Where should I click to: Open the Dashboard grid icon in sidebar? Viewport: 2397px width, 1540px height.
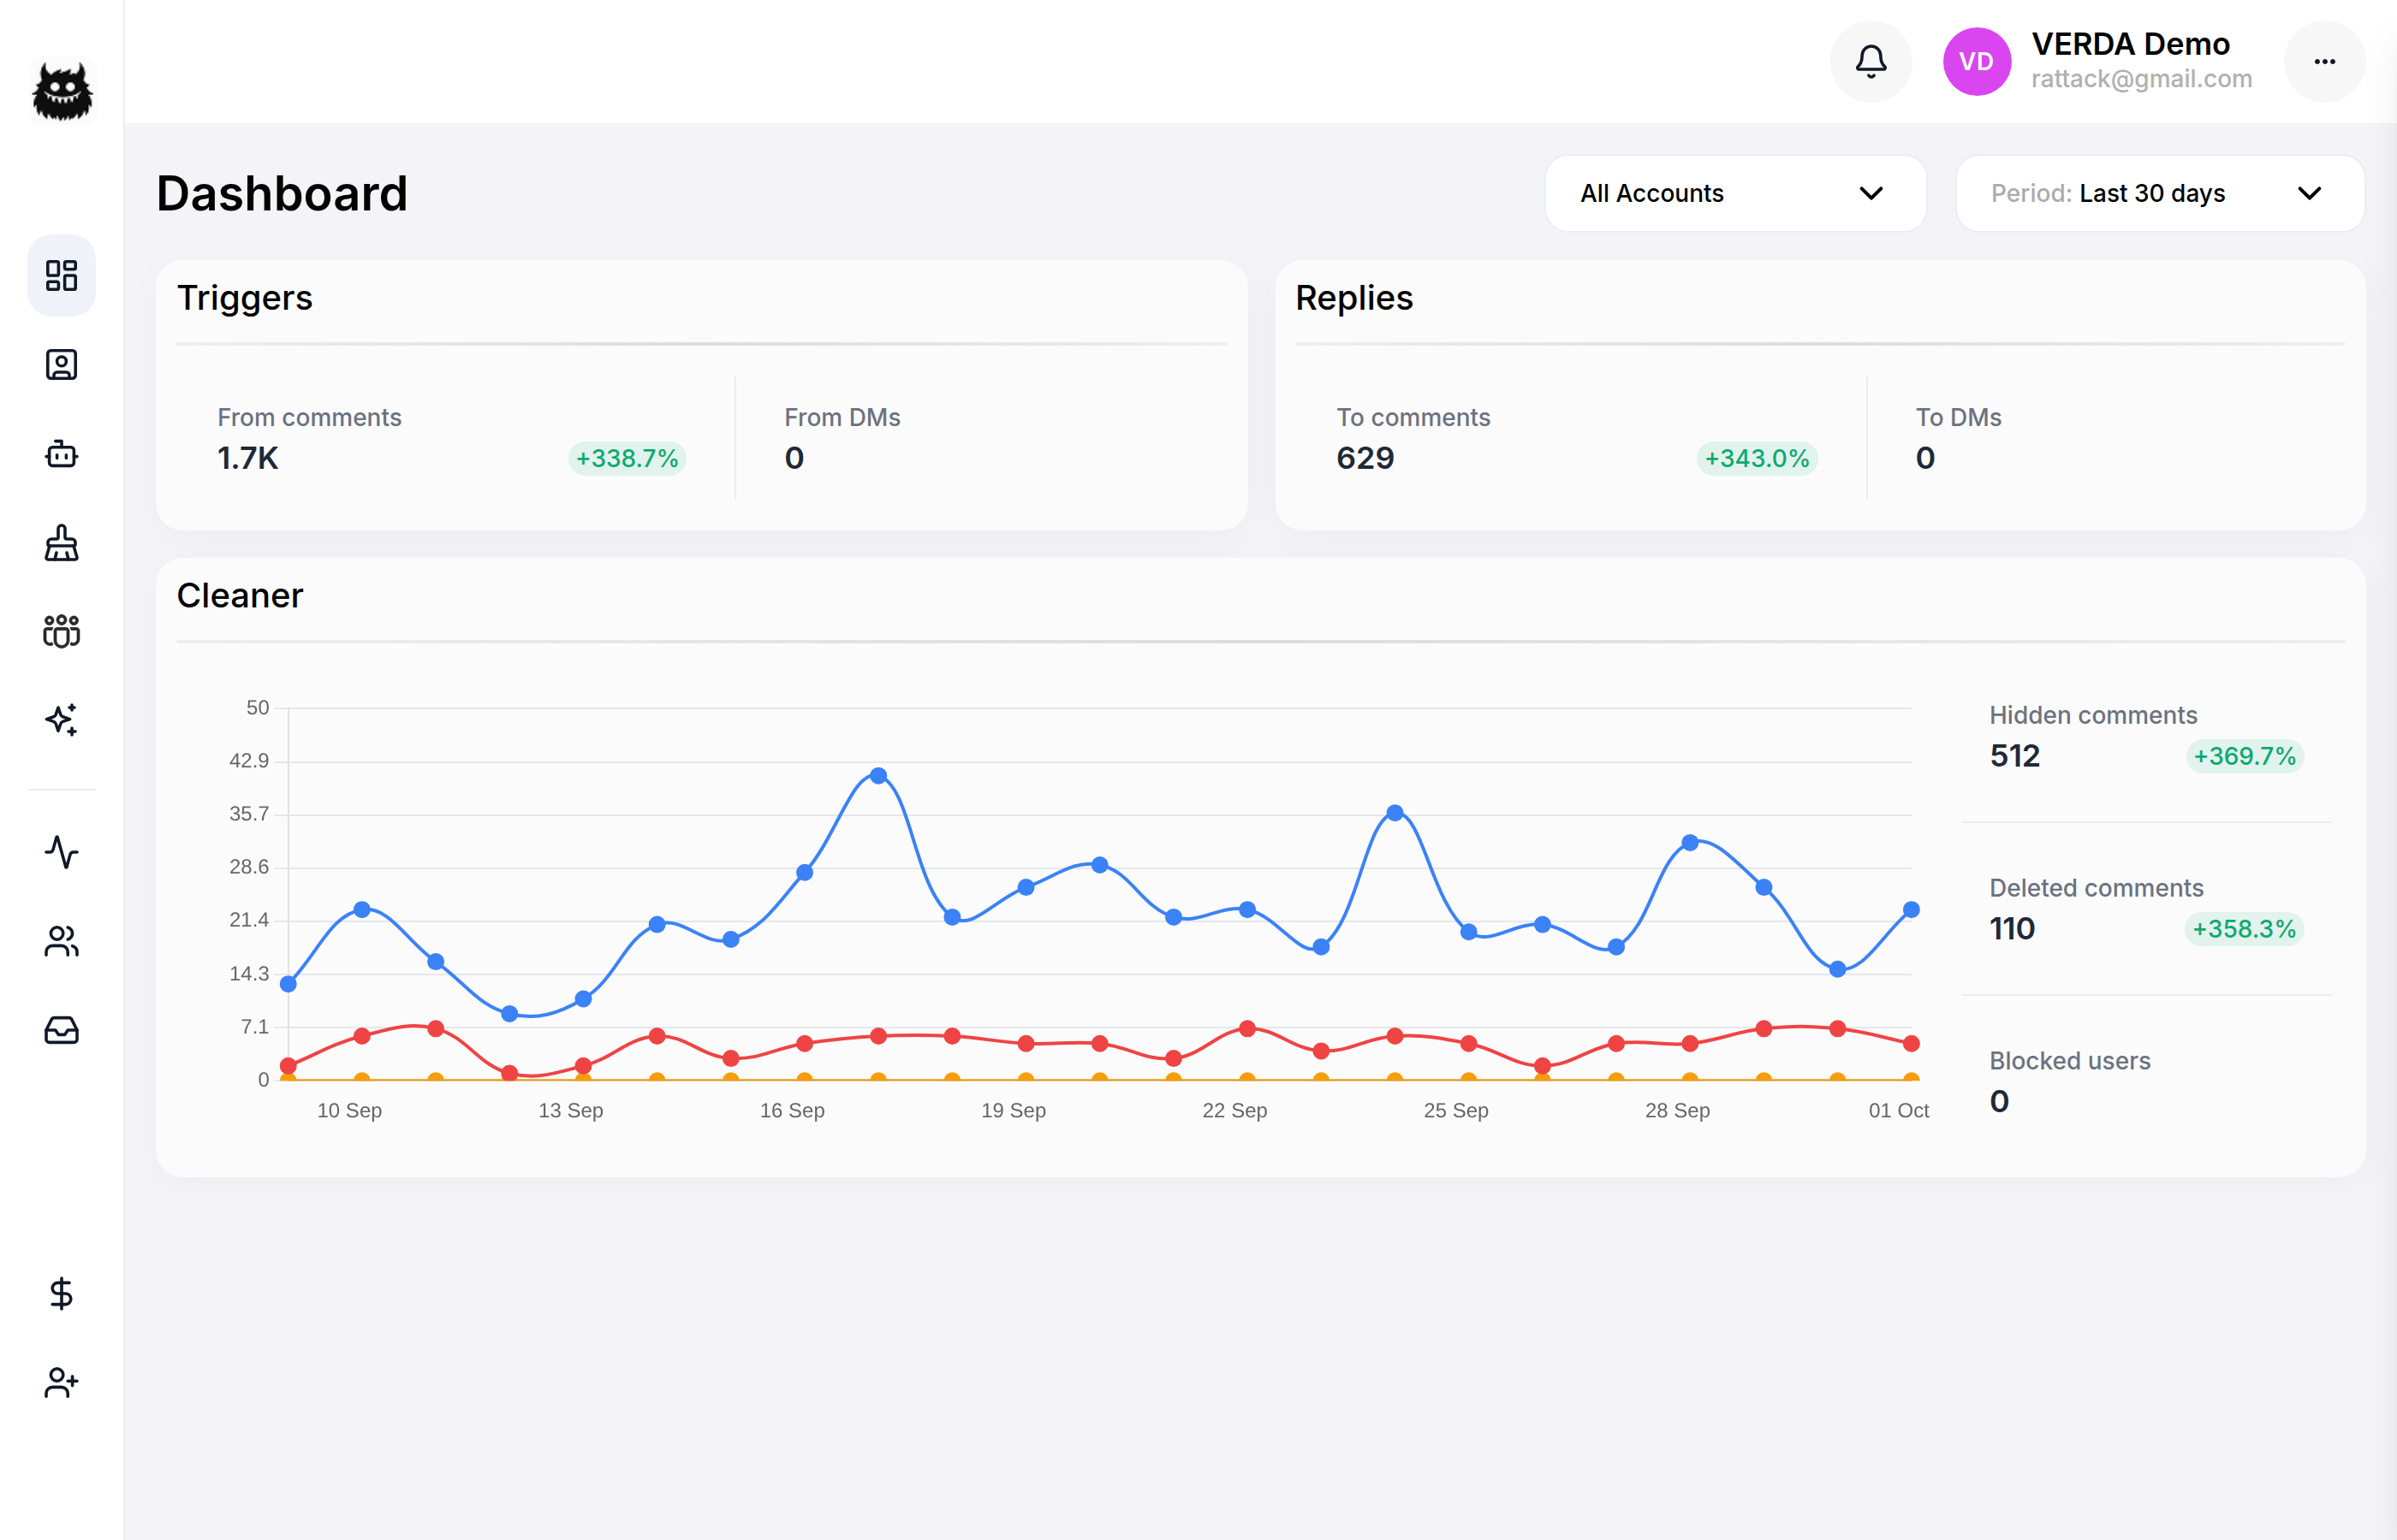click(62, 276)
